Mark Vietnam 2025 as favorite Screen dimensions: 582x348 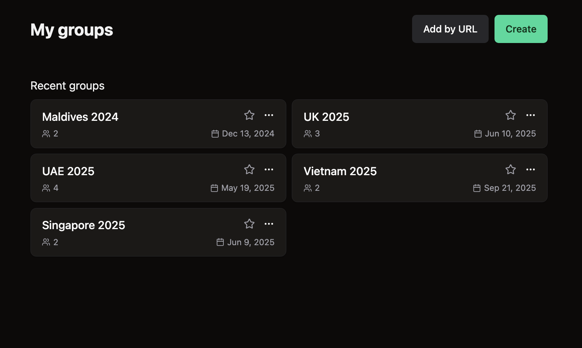point(511,169)
